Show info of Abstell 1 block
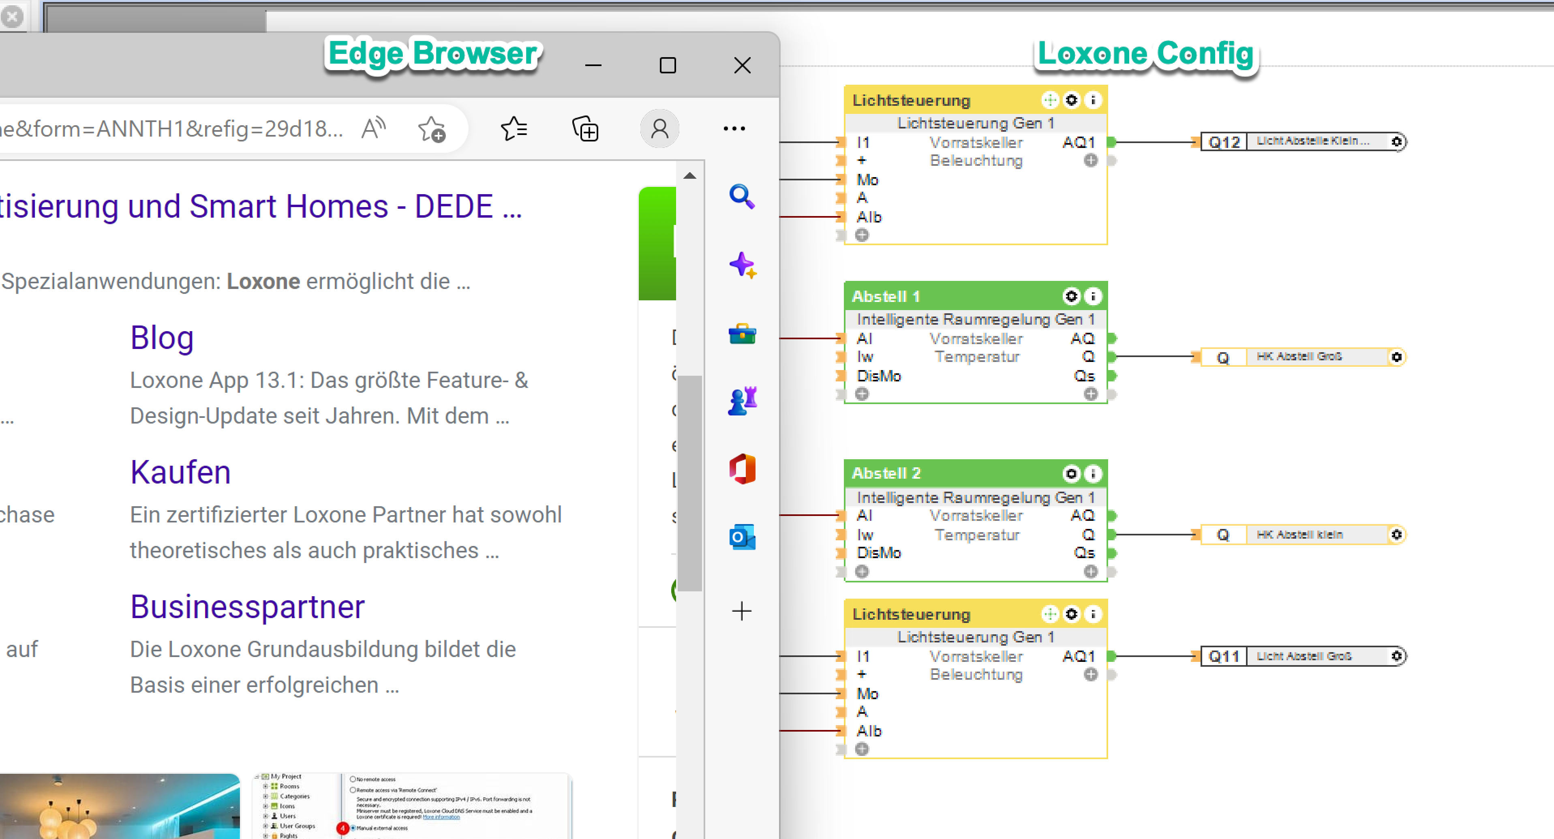Viewport: 1554px width, 839px height. coord(1093,296)
